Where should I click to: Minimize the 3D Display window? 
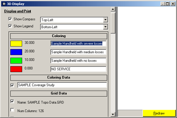163,4
